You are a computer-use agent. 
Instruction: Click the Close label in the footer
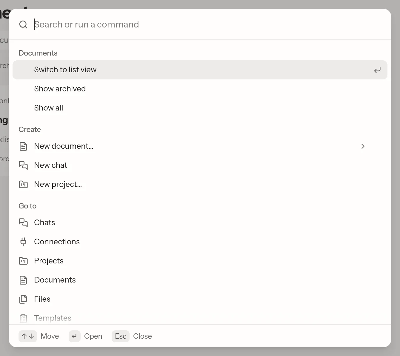click(142, 336)
